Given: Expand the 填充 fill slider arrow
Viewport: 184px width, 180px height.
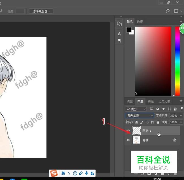Looking at the screenshot, I should pos(181,122).
